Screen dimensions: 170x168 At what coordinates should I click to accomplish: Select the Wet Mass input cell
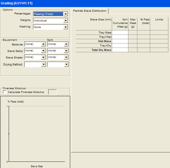pos(120,41)
